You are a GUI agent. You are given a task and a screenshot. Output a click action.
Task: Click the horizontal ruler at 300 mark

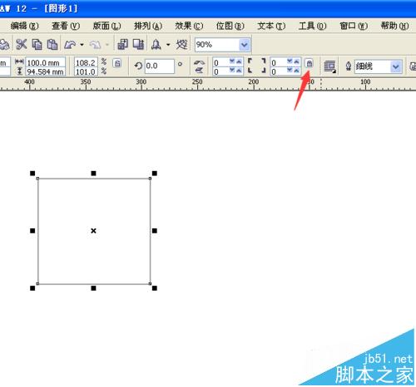[141, 82]
